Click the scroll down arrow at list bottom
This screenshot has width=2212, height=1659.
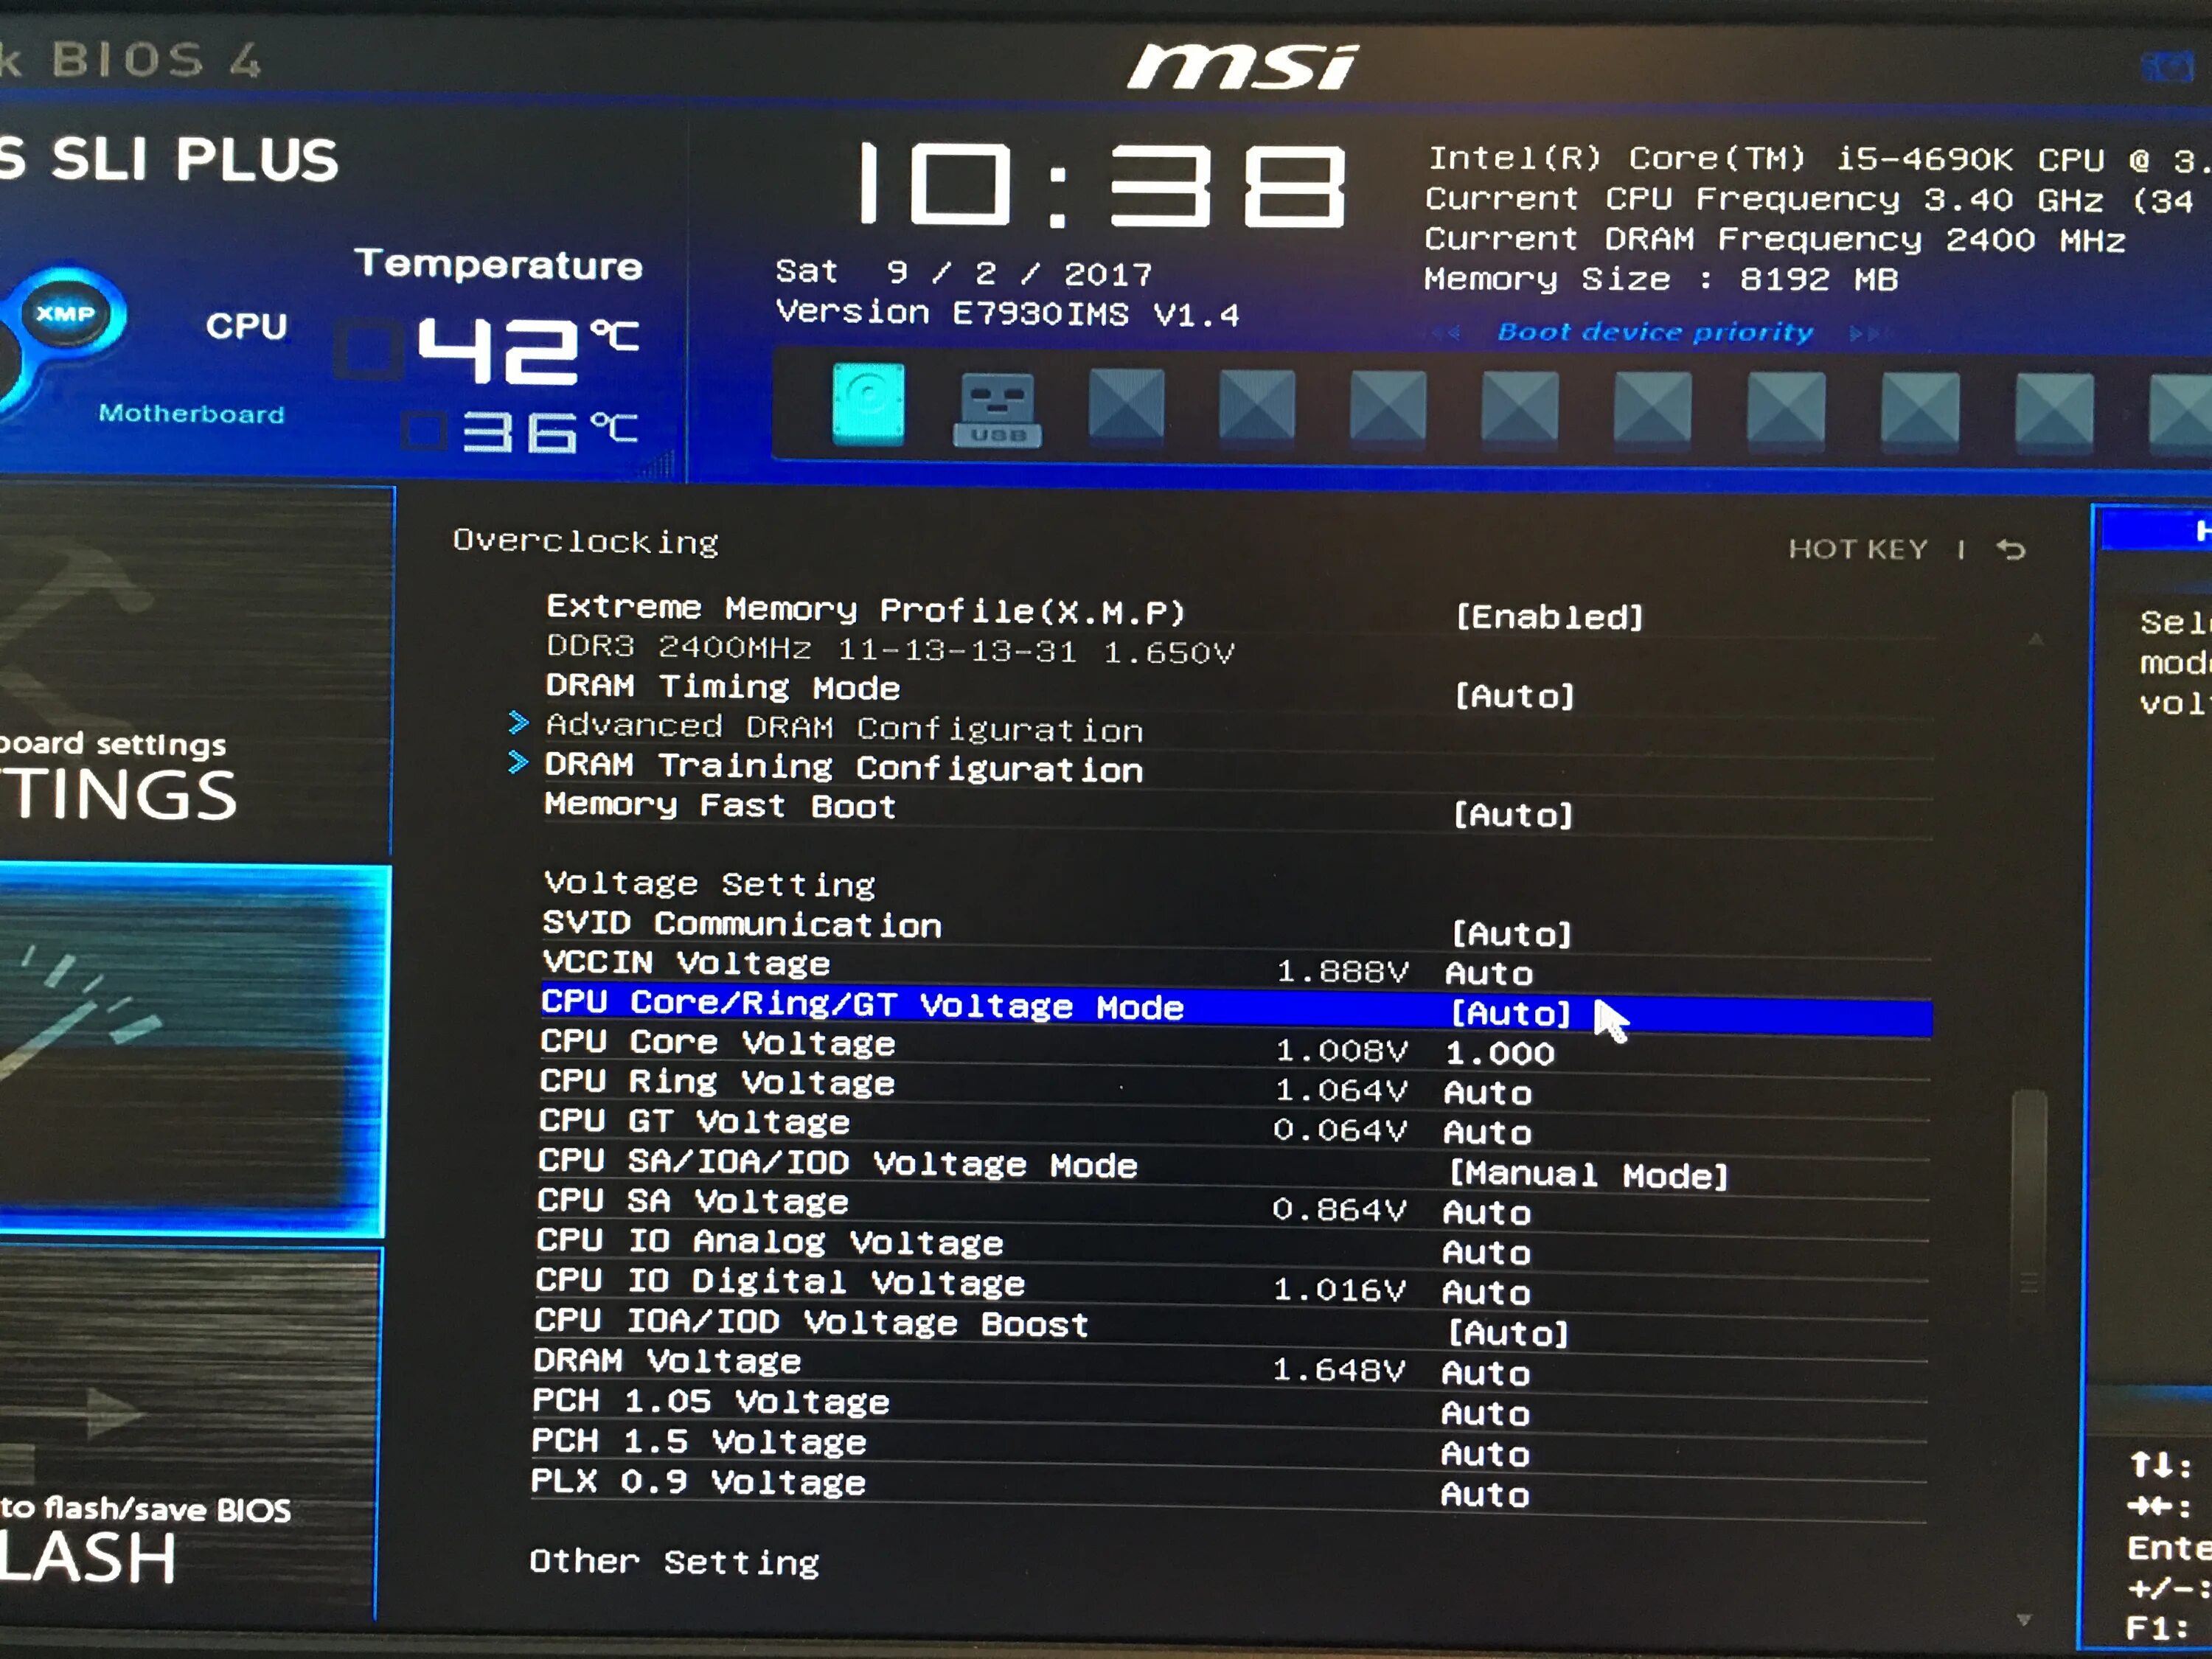(2023, 1619)
